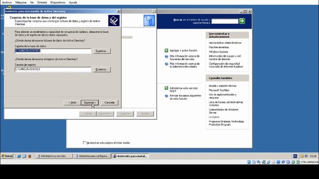Click help icon beside Más información acerca de funciones
Screen dimensions: 319x179
[166, 57]
